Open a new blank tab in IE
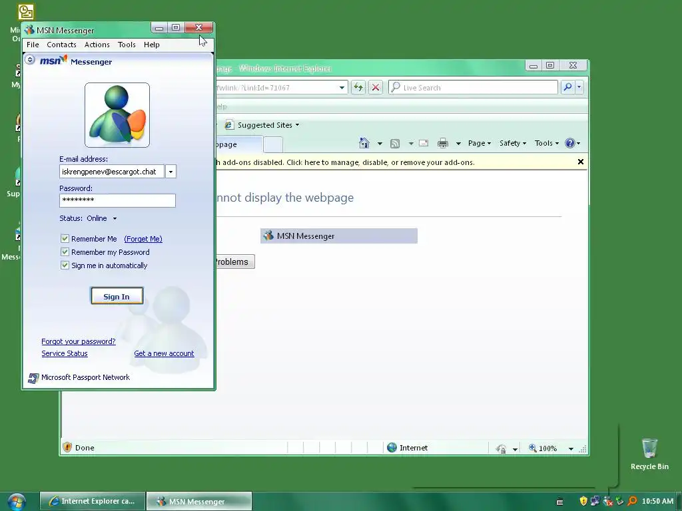 click(x=273, y=144)
